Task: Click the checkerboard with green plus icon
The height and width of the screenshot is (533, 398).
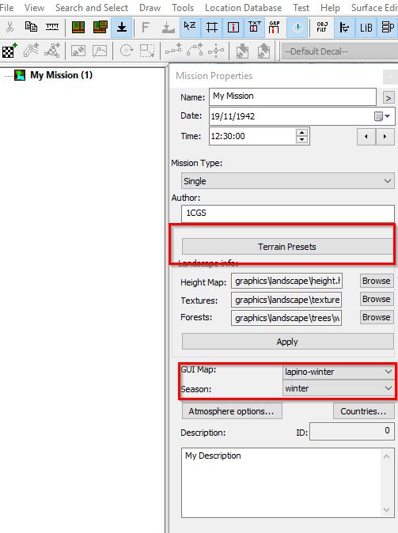Action: pos(9,51)
